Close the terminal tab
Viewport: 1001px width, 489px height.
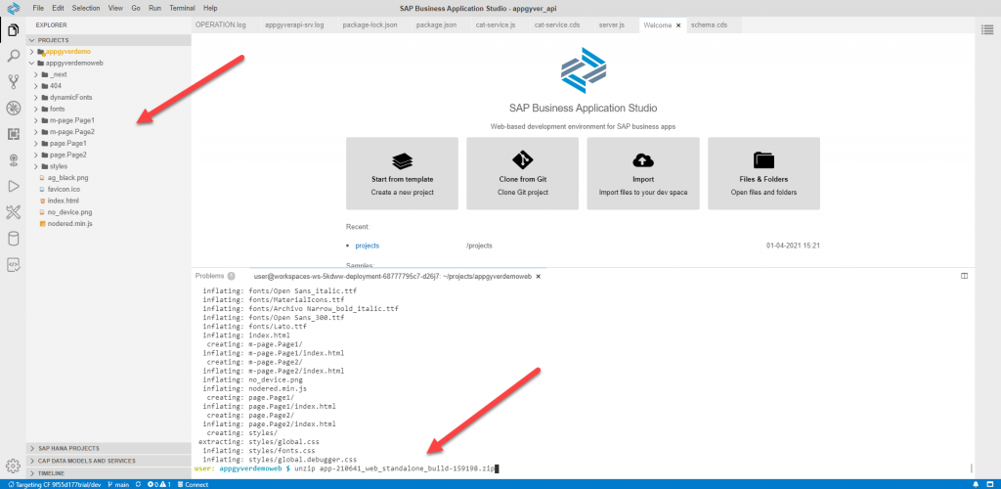[x=539, y=277]
